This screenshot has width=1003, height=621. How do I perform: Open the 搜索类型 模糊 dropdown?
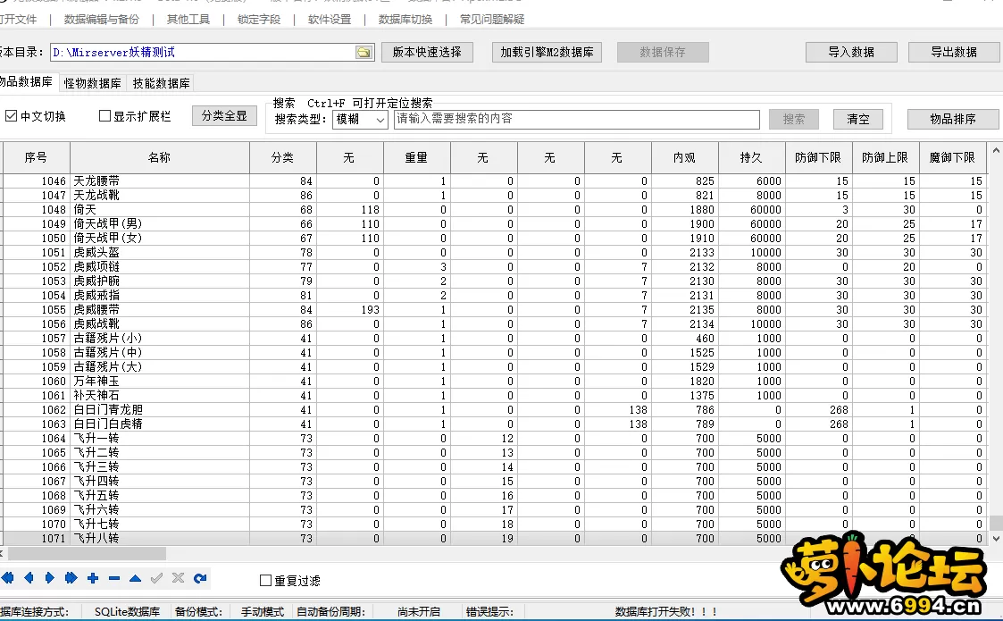360,119
